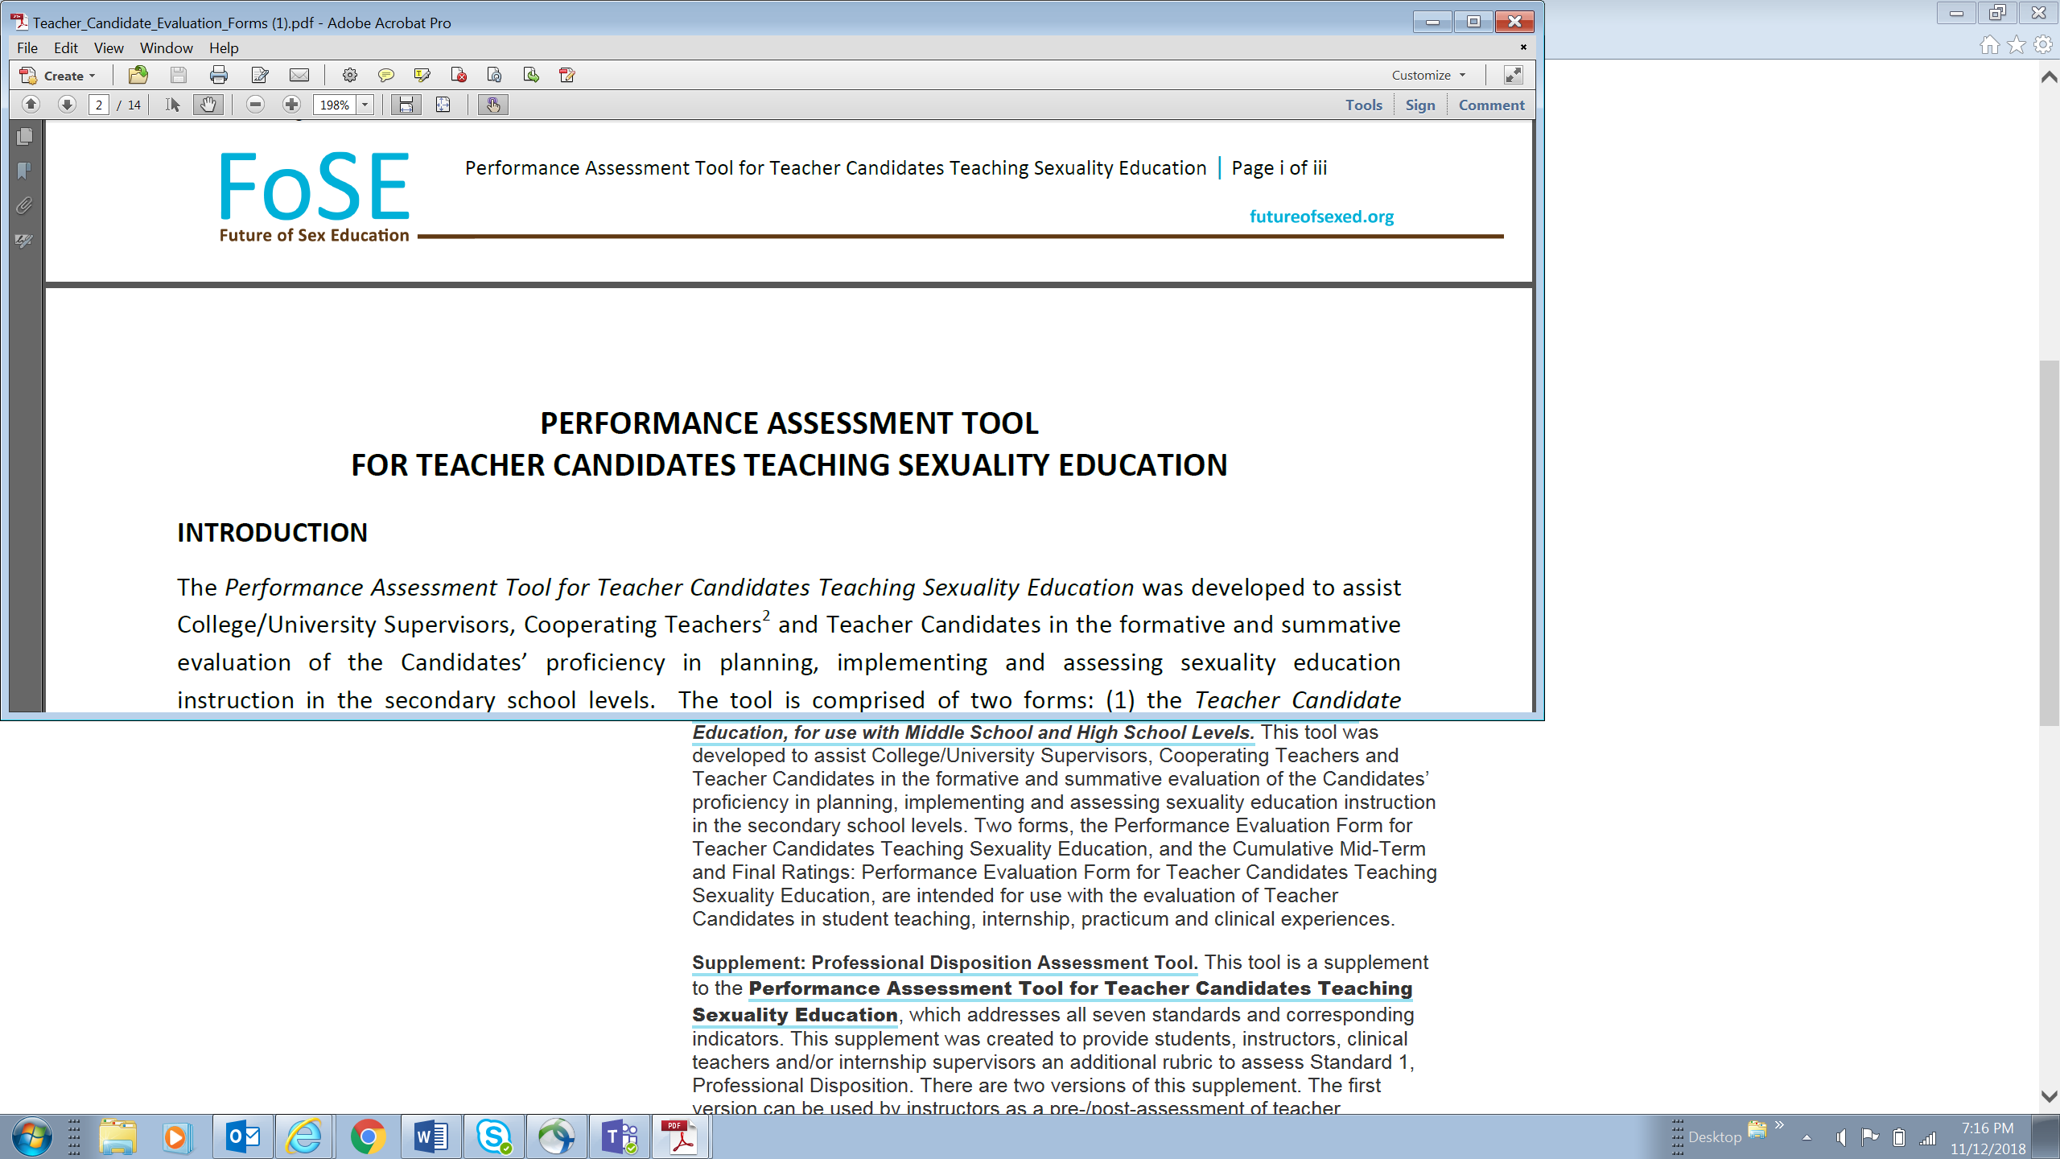Open the View menu
The image size is (2060, 1159).
pos(108,47)
